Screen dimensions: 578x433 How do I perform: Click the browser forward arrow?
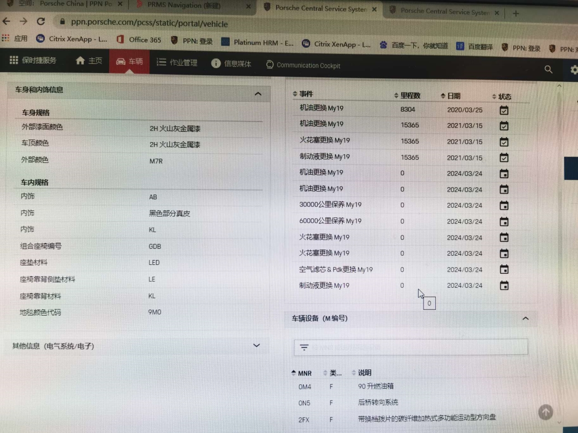pyautogui.click(x=23, y=21)
